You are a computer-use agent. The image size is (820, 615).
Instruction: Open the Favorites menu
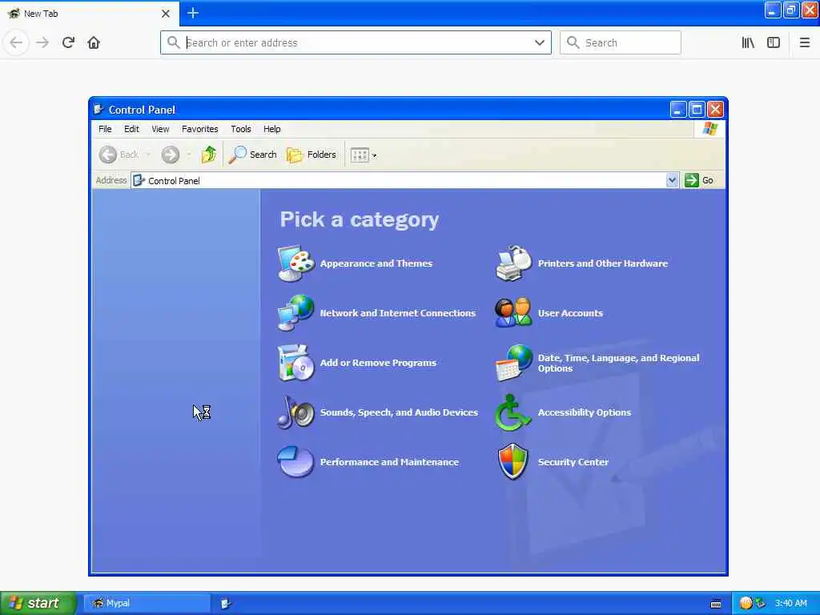point(199,129)
